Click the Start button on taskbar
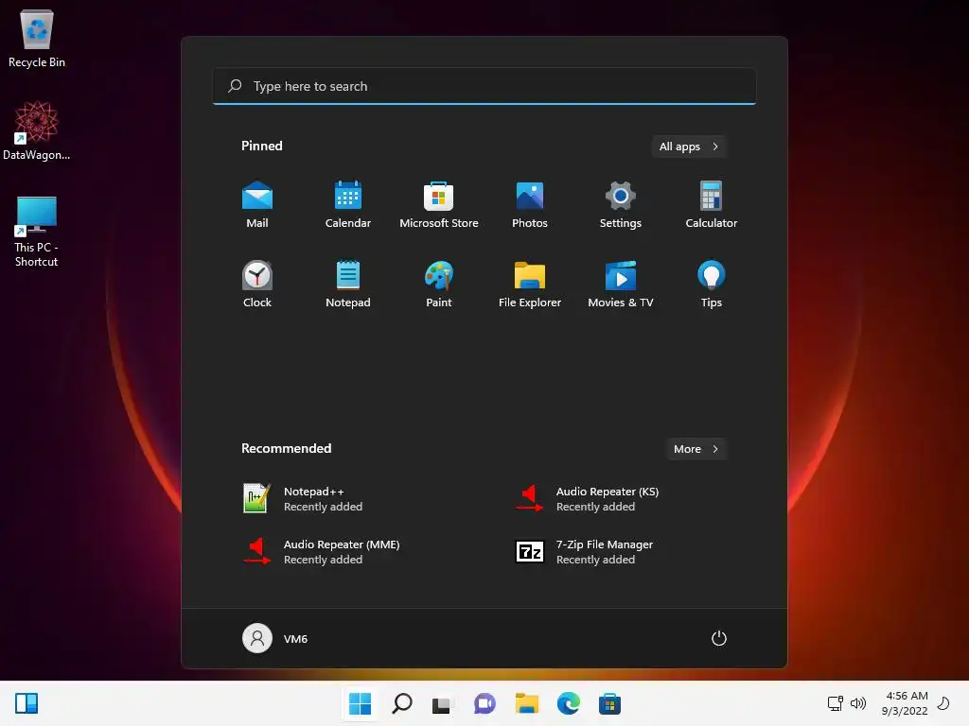 point(361,703)
